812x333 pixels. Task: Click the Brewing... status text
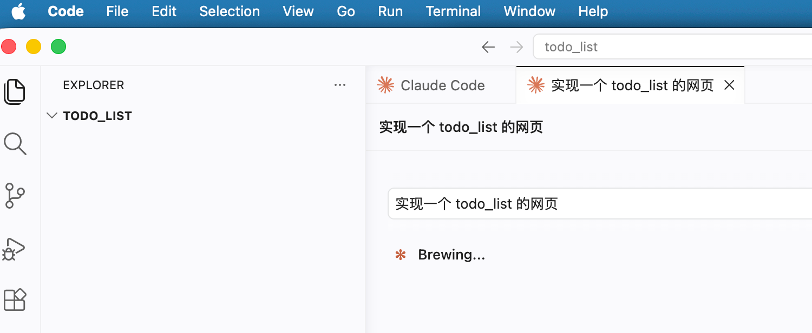point(451,255)
